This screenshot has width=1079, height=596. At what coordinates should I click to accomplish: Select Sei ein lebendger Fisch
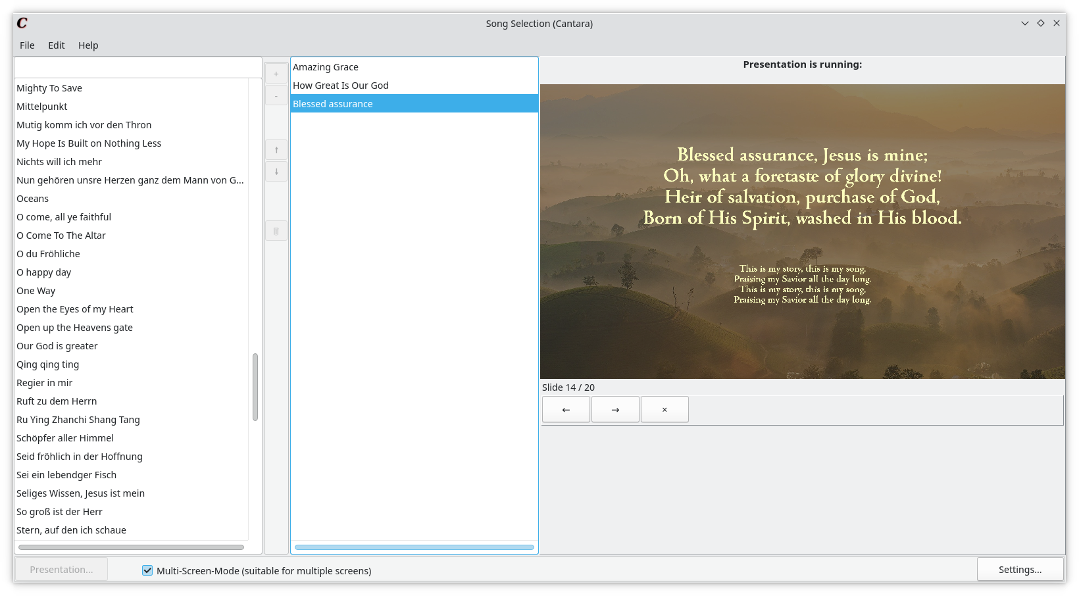(x=131, y=475)
